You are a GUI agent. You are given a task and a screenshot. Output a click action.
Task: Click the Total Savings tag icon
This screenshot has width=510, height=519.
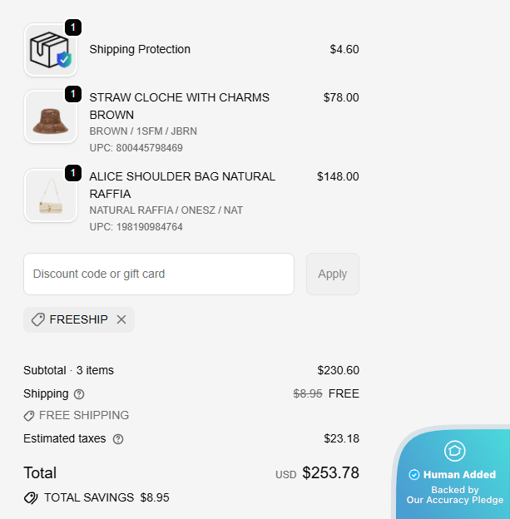[31, 498]
